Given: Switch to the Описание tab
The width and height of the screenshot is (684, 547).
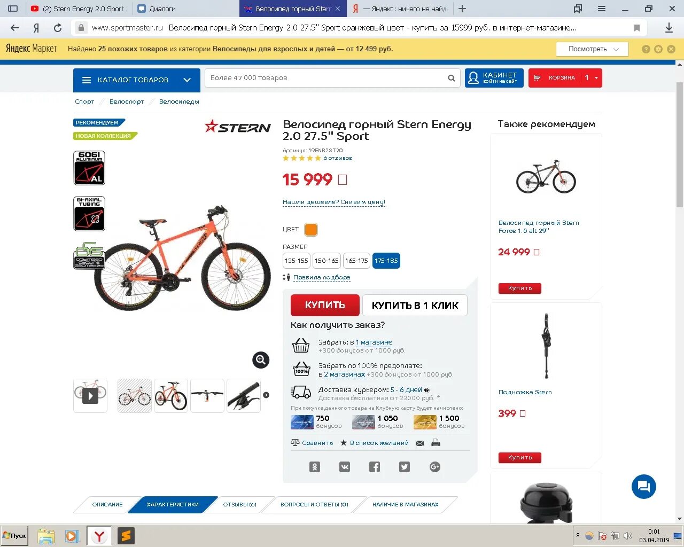Looking at the screenshot, I should 107,504.
